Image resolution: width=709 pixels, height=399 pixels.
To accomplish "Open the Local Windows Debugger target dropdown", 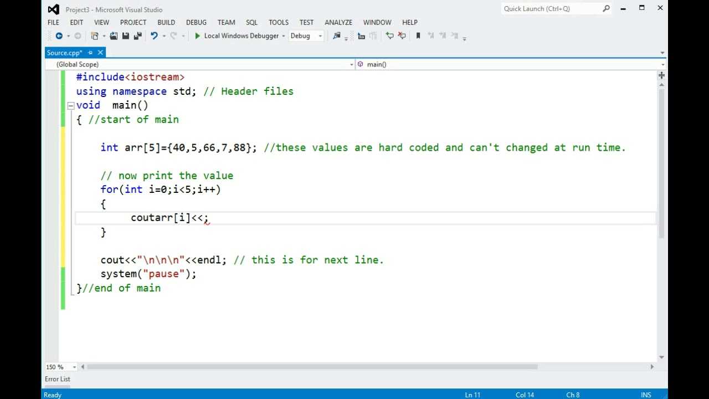I will [x=284, y=37].
